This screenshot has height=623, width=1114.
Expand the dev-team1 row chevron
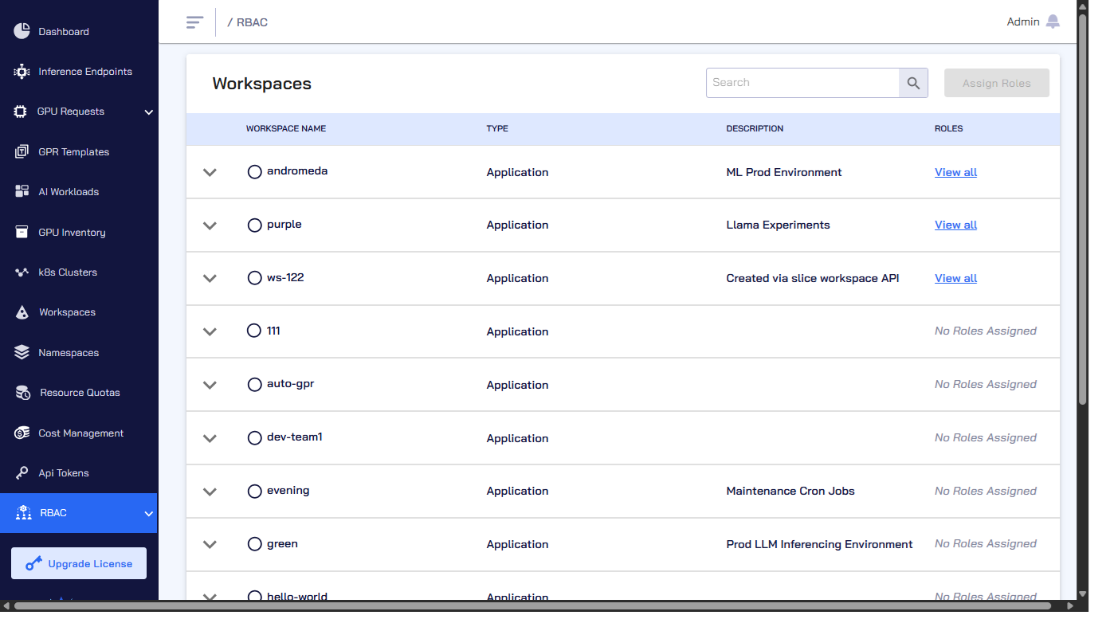(x=210, y=438)
